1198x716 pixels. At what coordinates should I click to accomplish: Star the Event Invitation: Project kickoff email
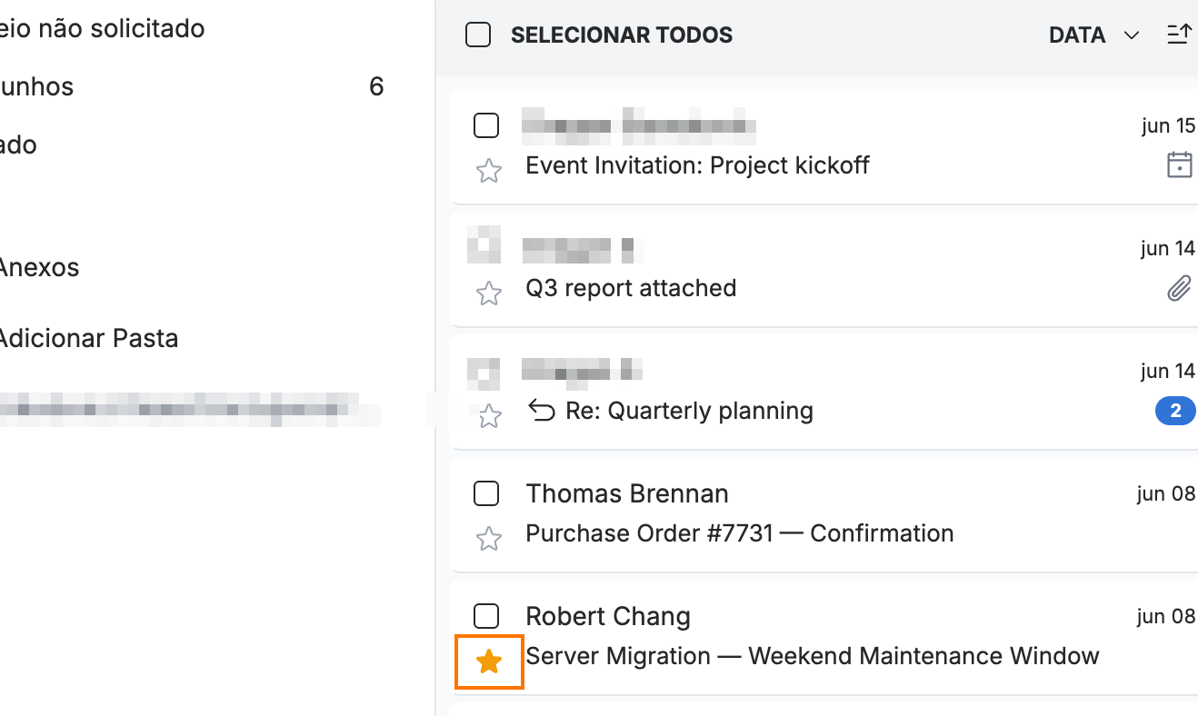click(x=489, y=171)
